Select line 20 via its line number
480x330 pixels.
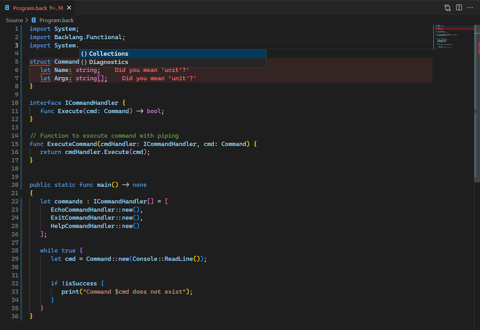(x=15, y=185)
